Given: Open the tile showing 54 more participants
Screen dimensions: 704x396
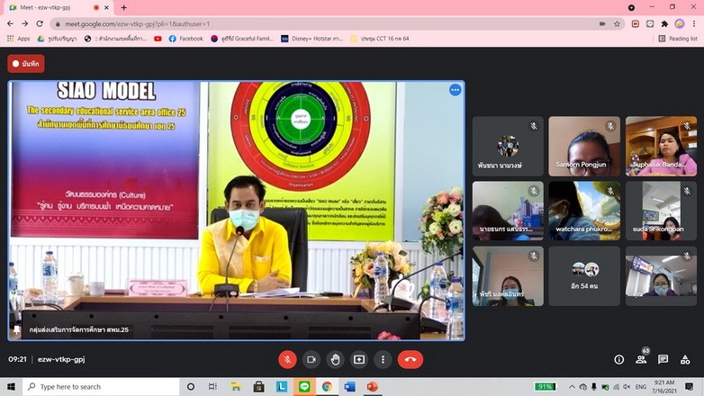Looking at the screenshot, I should click(584, 275).
